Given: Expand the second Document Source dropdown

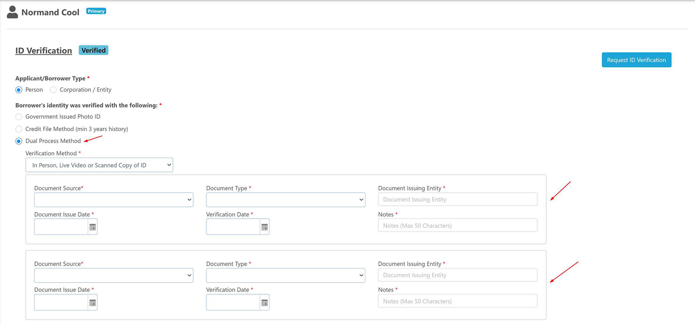Looking at the screenshot, I should pyautogui.click(x=113, y=275).
